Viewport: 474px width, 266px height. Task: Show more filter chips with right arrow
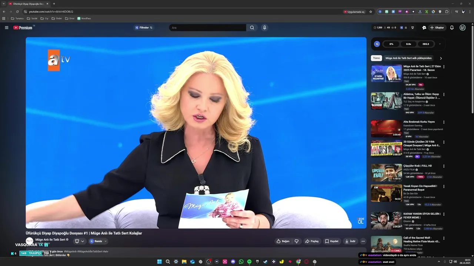point(441,58)
